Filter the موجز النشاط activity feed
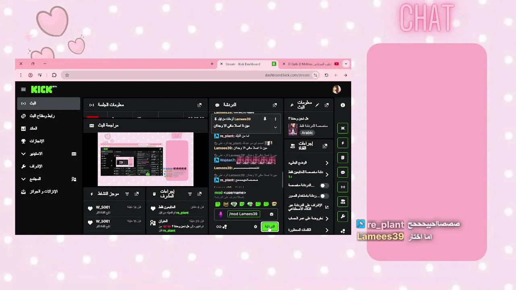 [127, 194]
